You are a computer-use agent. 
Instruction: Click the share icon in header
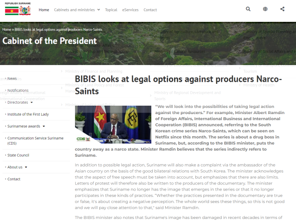tap(282, 9)
